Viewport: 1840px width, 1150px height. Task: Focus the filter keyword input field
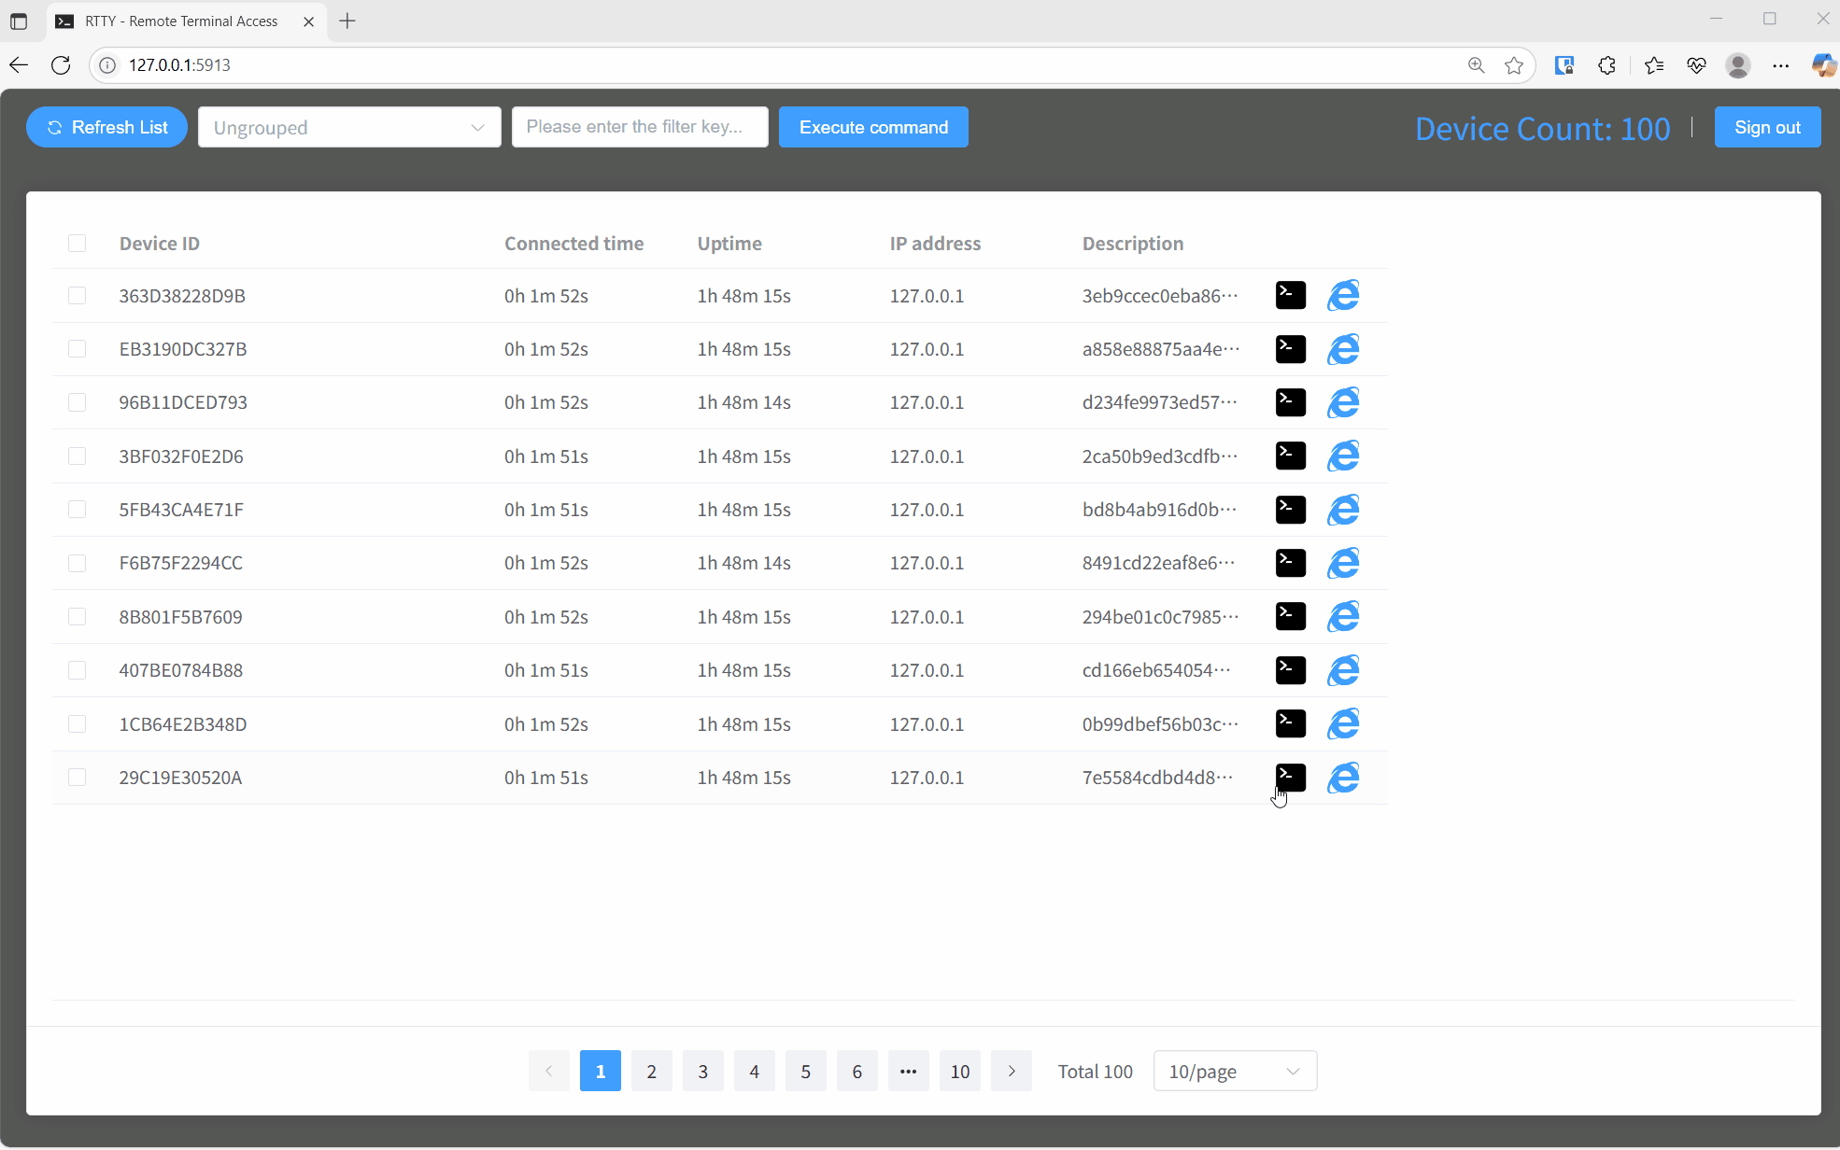tap(640, 127)
